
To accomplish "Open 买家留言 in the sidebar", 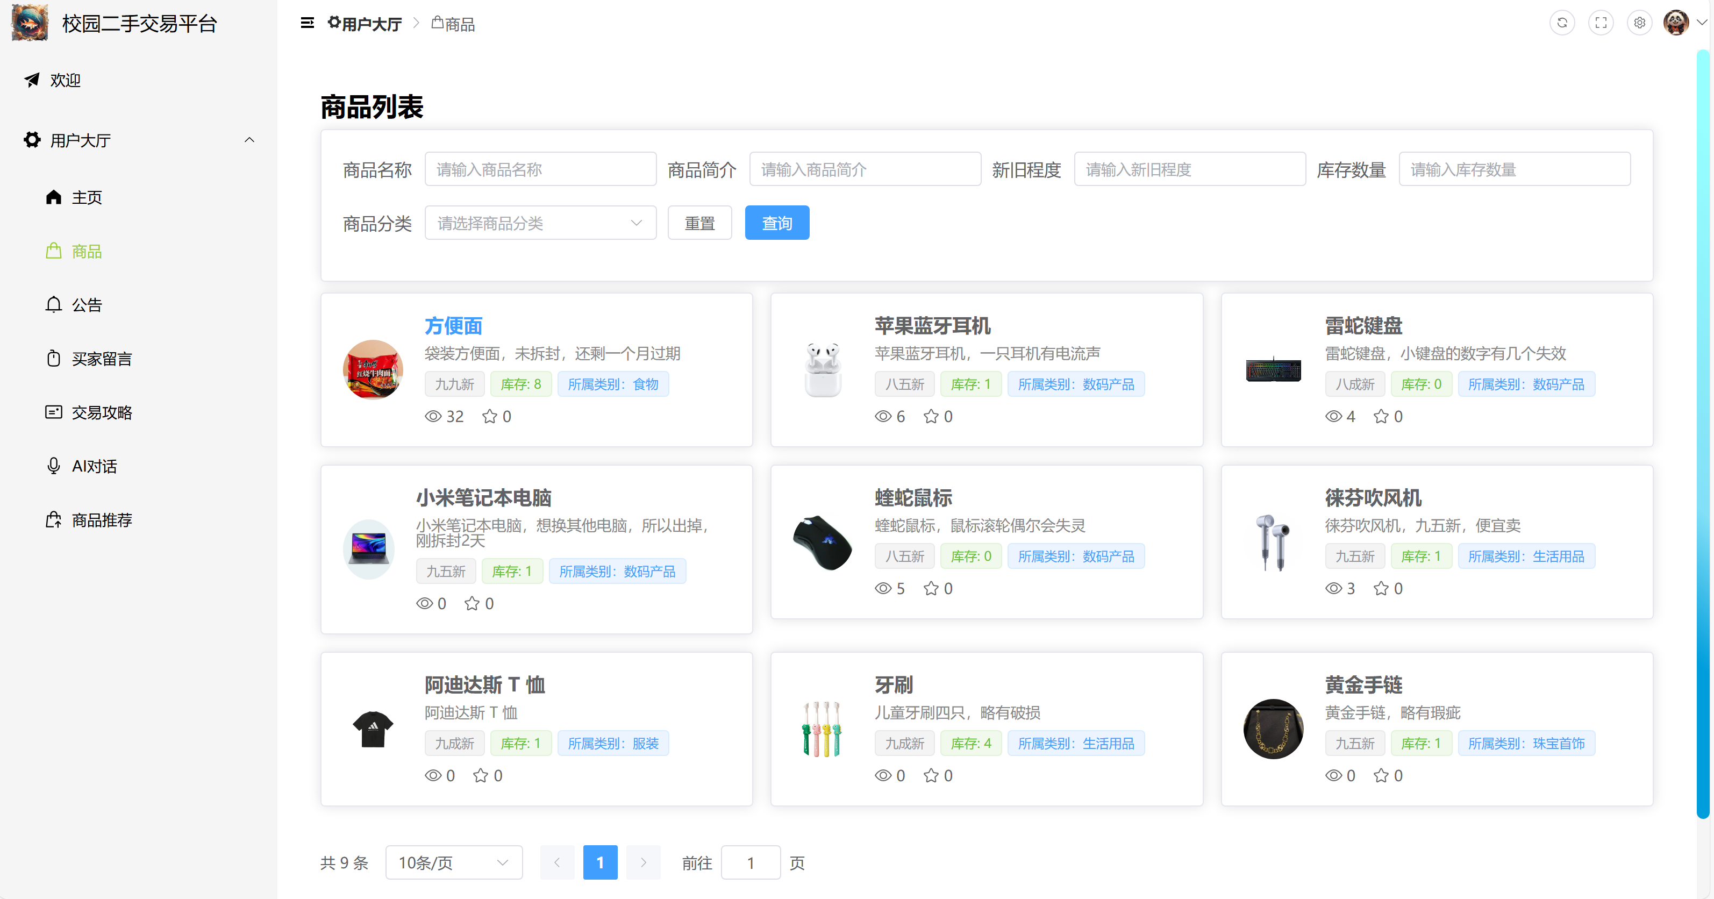I will pos(101,359).
